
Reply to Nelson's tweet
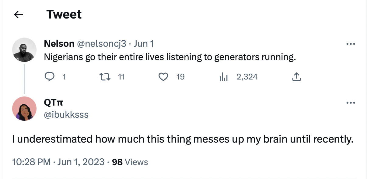[49, 77]
